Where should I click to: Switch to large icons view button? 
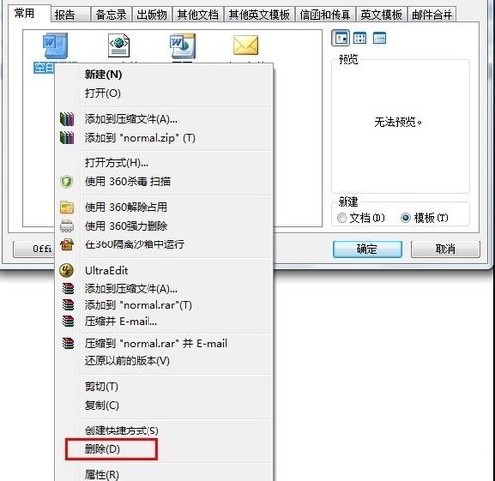click(341, 38)
